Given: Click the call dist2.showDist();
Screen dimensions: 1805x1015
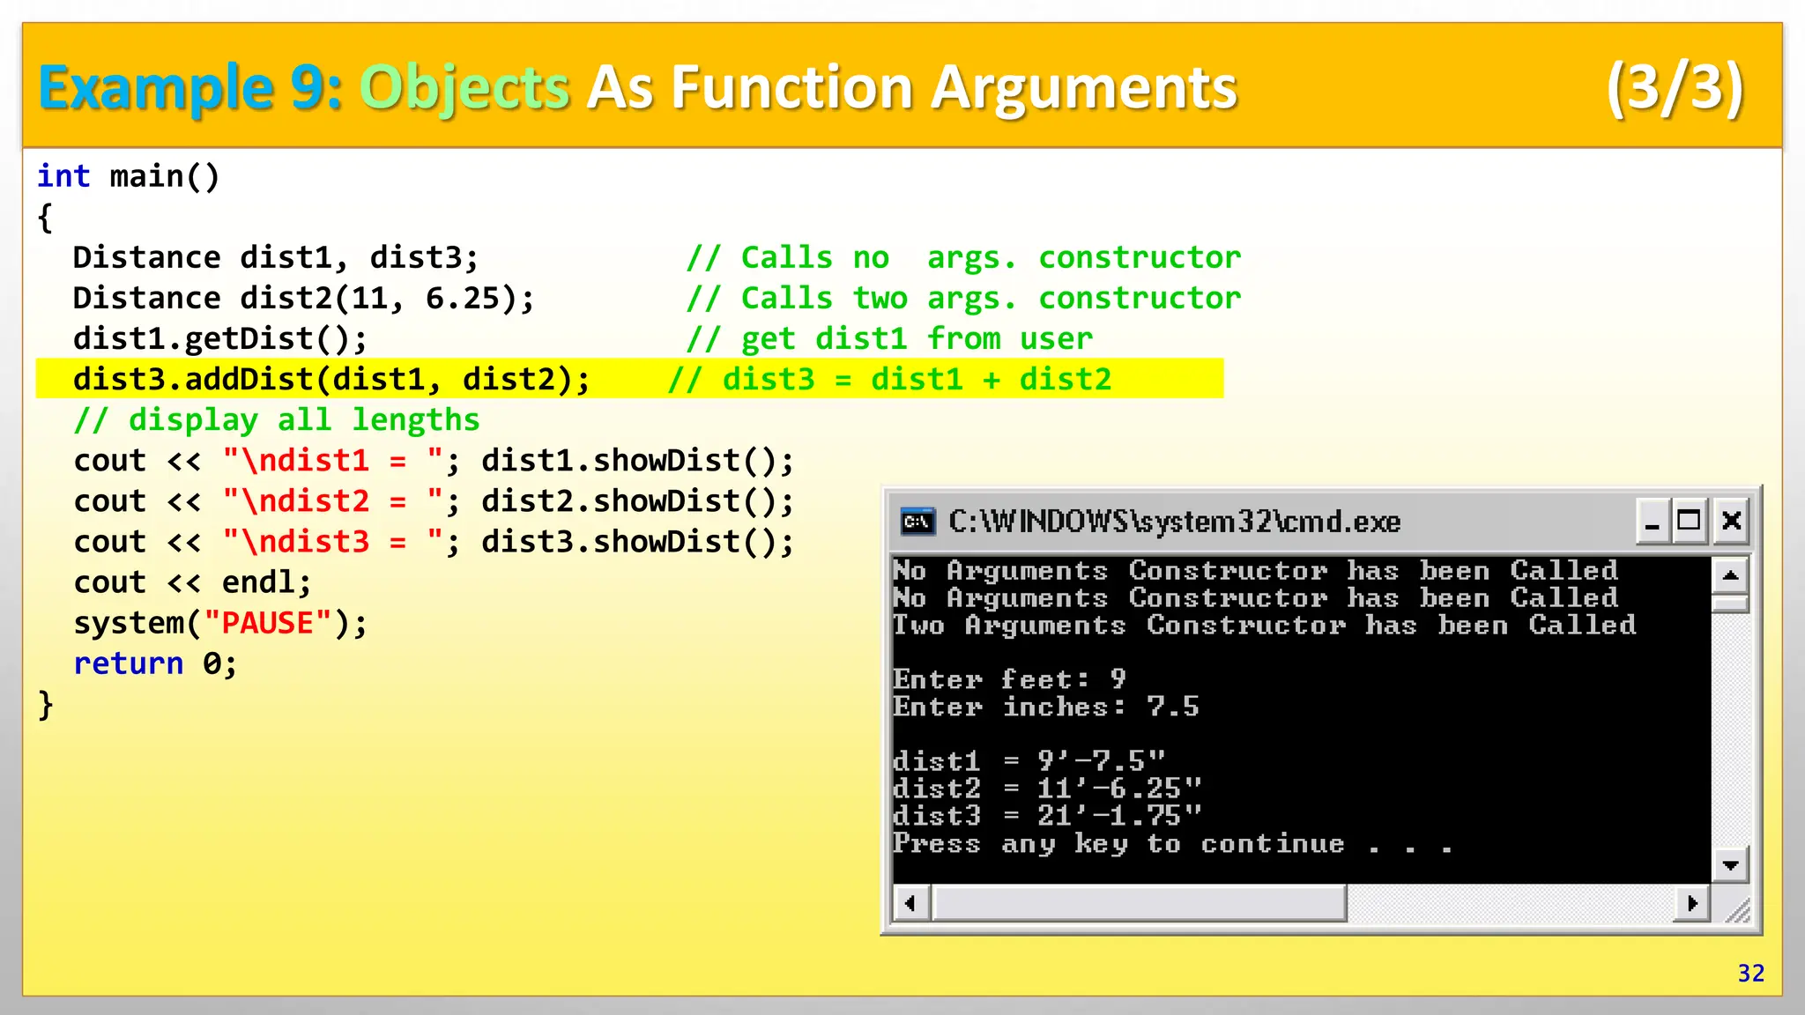Looking at the screenshot, I should pyautogui.click(x=637, y=500).
